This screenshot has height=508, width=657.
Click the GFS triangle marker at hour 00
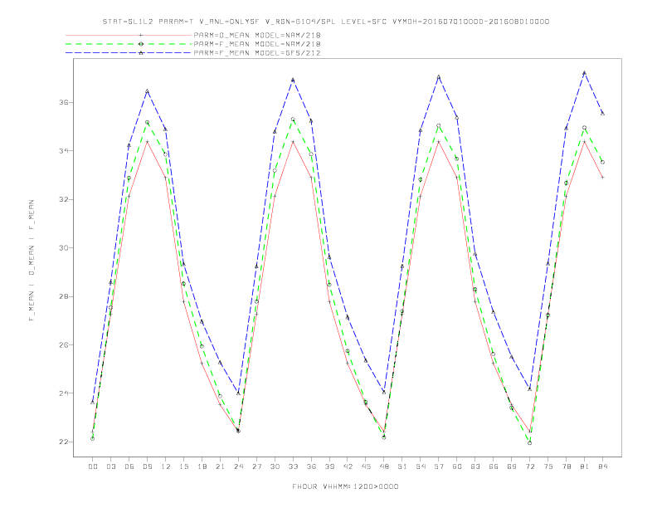point(93,402)
